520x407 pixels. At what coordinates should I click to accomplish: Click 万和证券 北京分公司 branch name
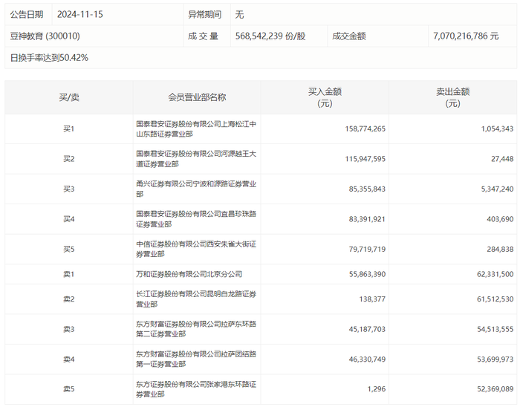189,274
